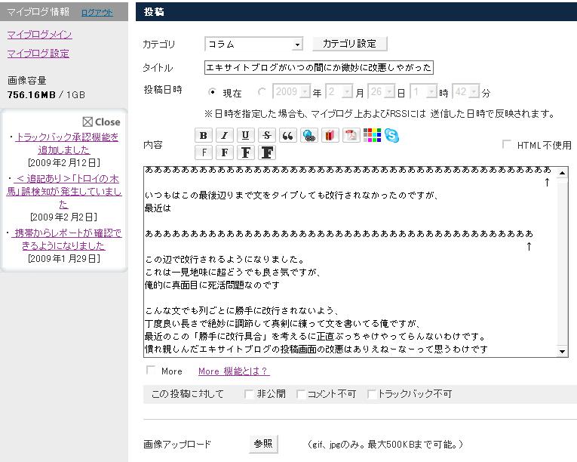Click the カテゴリ設定 button
The height and width of the screenshot is (462, 577).
(x=349, y=44)
